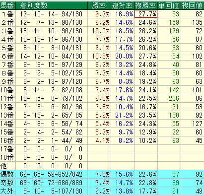The image size is (204, 195).
Task: Click record 66- 65- 59-652/842 for 偶数
Action: click(52, 174)
